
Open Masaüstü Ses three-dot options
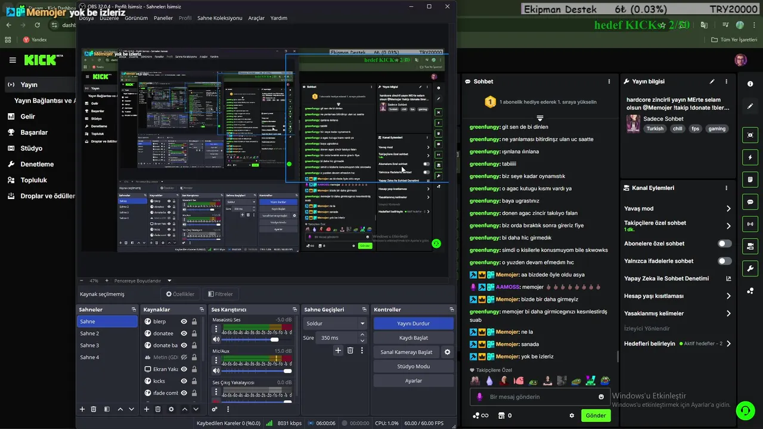click(x=217, y=329)
